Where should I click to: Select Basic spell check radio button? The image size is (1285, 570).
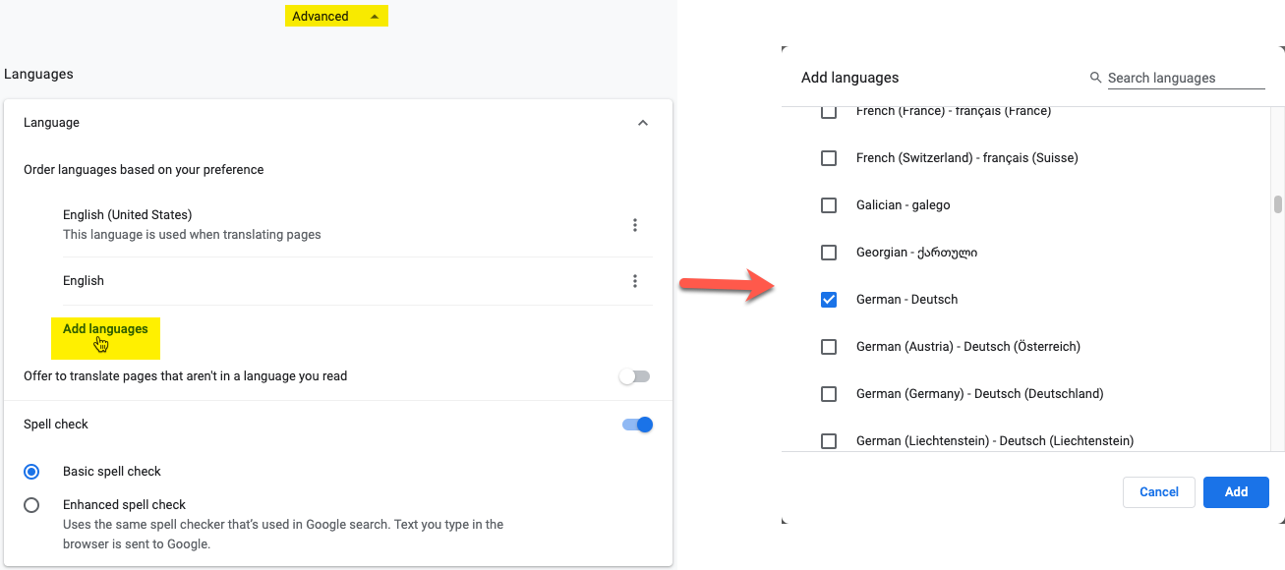point(31,472)
